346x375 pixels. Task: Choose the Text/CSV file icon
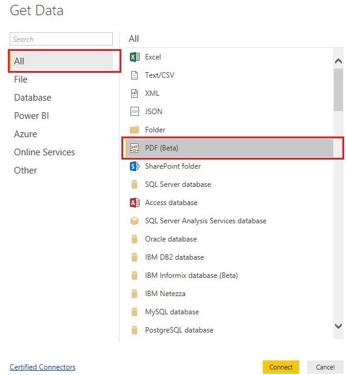click(x=135, y=75)
